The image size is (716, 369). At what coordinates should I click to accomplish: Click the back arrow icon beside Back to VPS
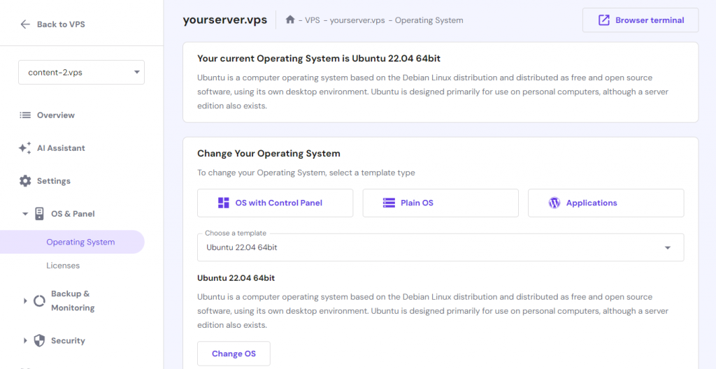(25, 24)
